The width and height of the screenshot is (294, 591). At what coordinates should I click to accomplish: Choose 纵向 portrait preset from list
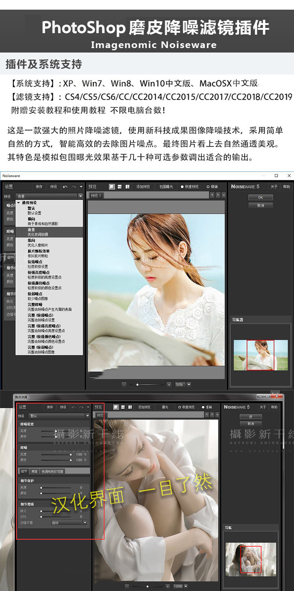pos(49,243)
